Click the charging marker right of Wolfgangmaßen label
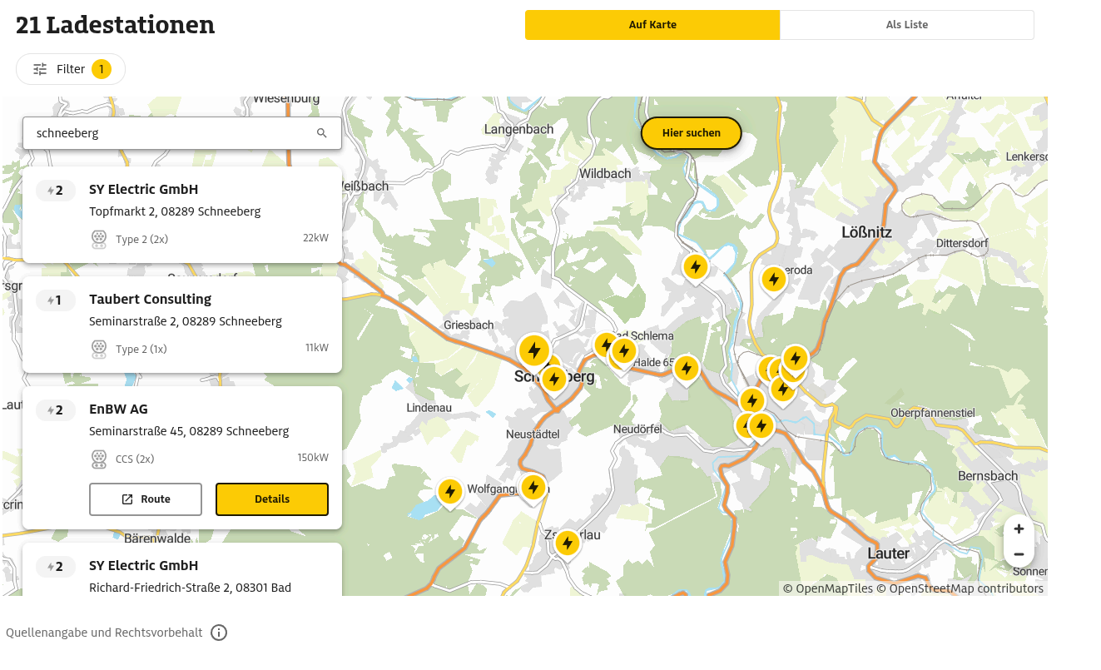1101x670 pixels. pos(533,487)
